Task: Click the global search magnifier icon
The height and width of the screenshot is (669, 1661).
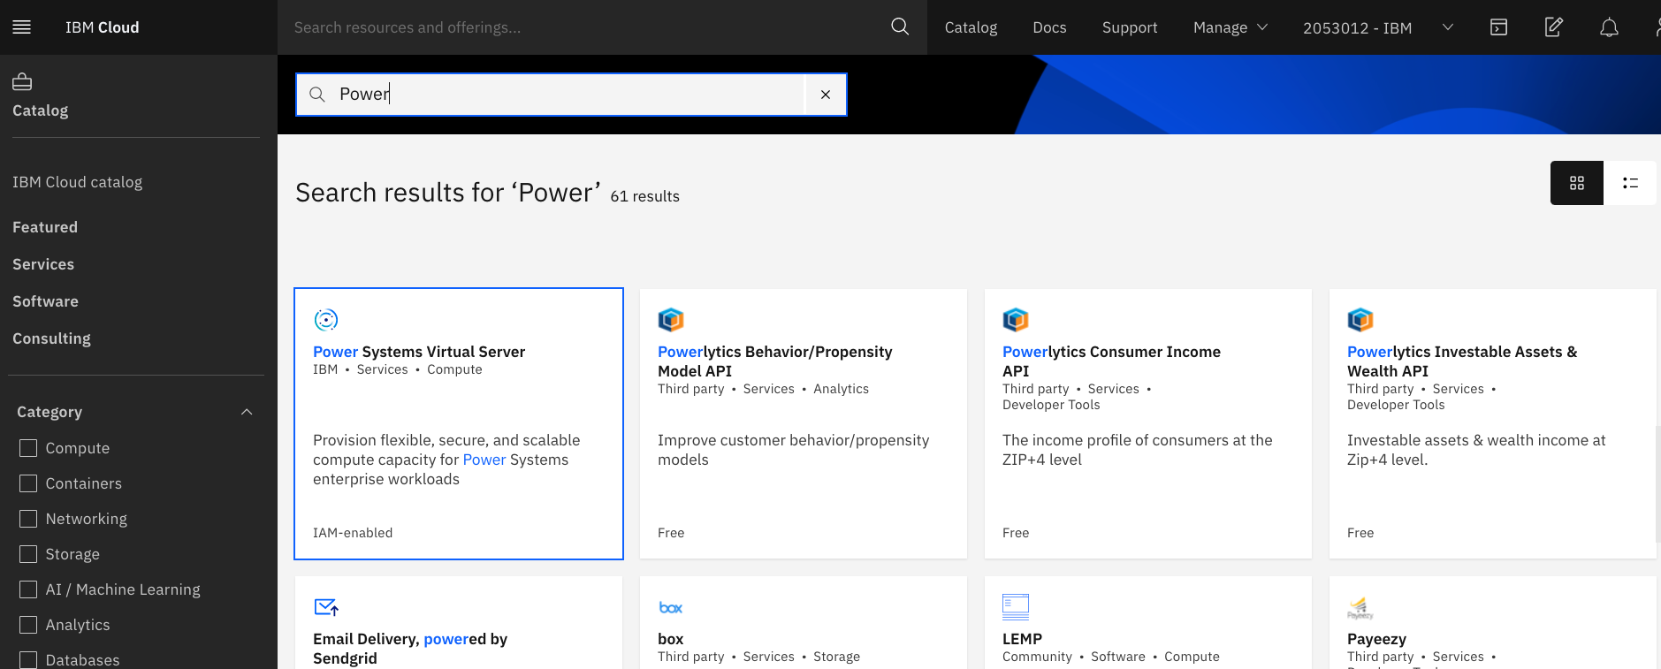Action: tap(900, 27)
